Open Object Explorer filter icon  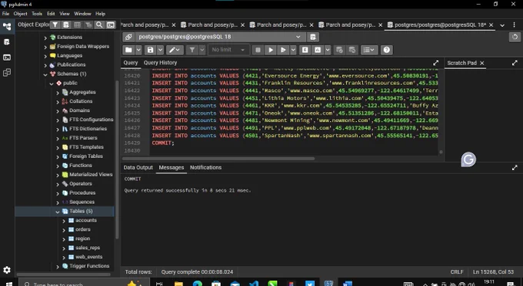[55, 25]
